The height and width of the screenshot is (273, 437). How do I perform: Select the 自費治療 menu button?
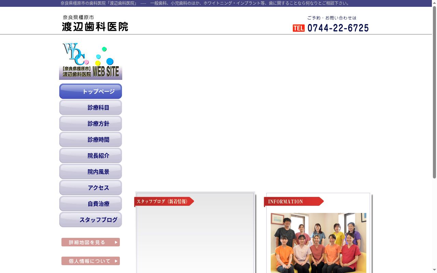click(90, 204)
